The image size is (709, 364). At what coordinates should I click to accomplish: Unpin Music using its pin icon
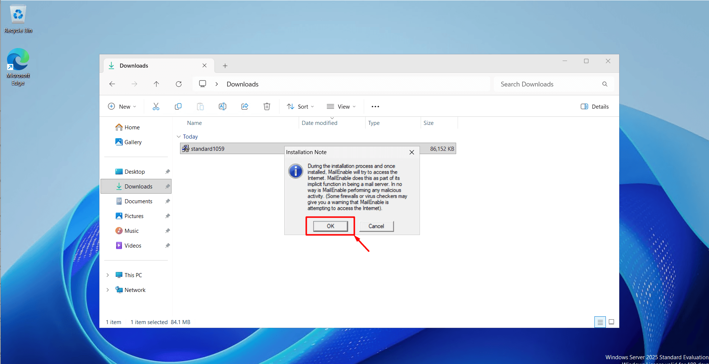point(167,231)
